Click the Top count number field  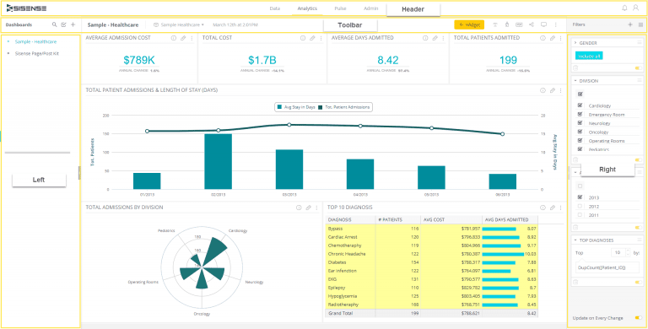click(x=618, y=252)
